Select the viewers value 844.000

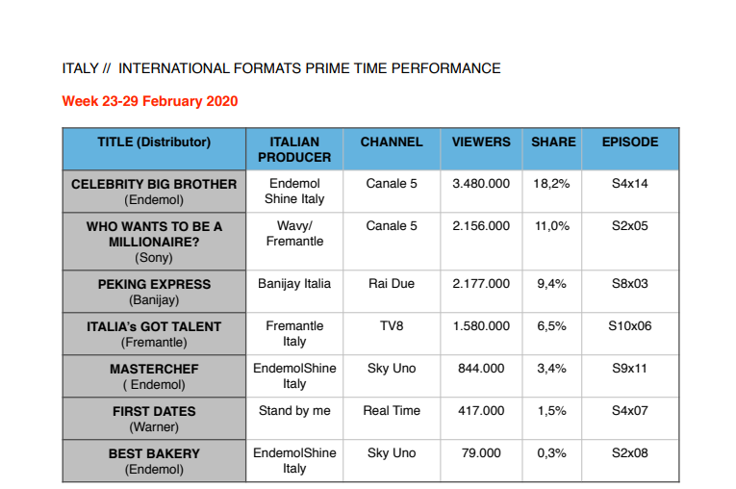pos(481,369)
